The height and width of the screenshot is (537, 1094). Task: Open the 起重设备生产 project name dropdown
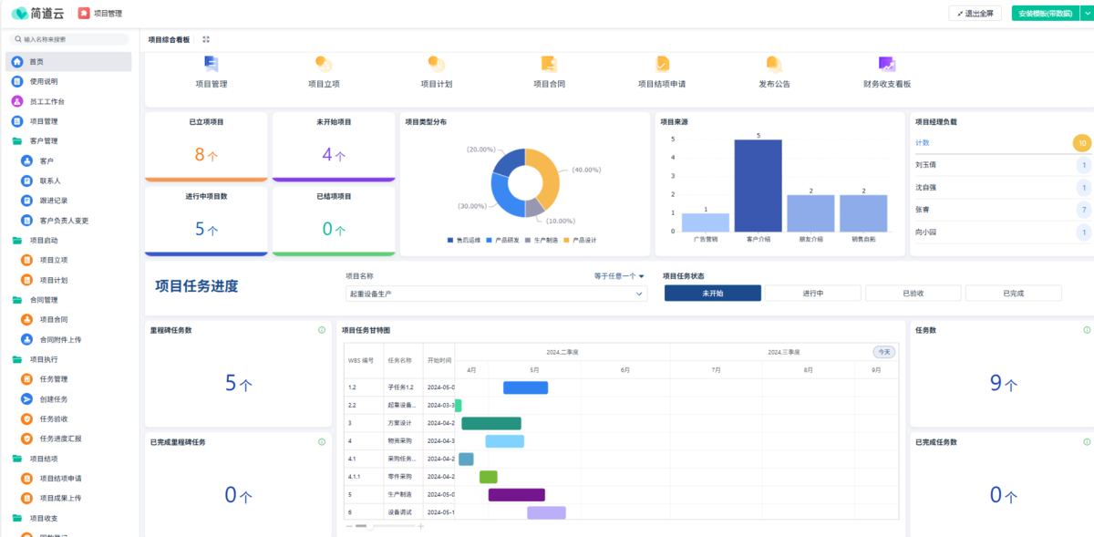[495, 294]
